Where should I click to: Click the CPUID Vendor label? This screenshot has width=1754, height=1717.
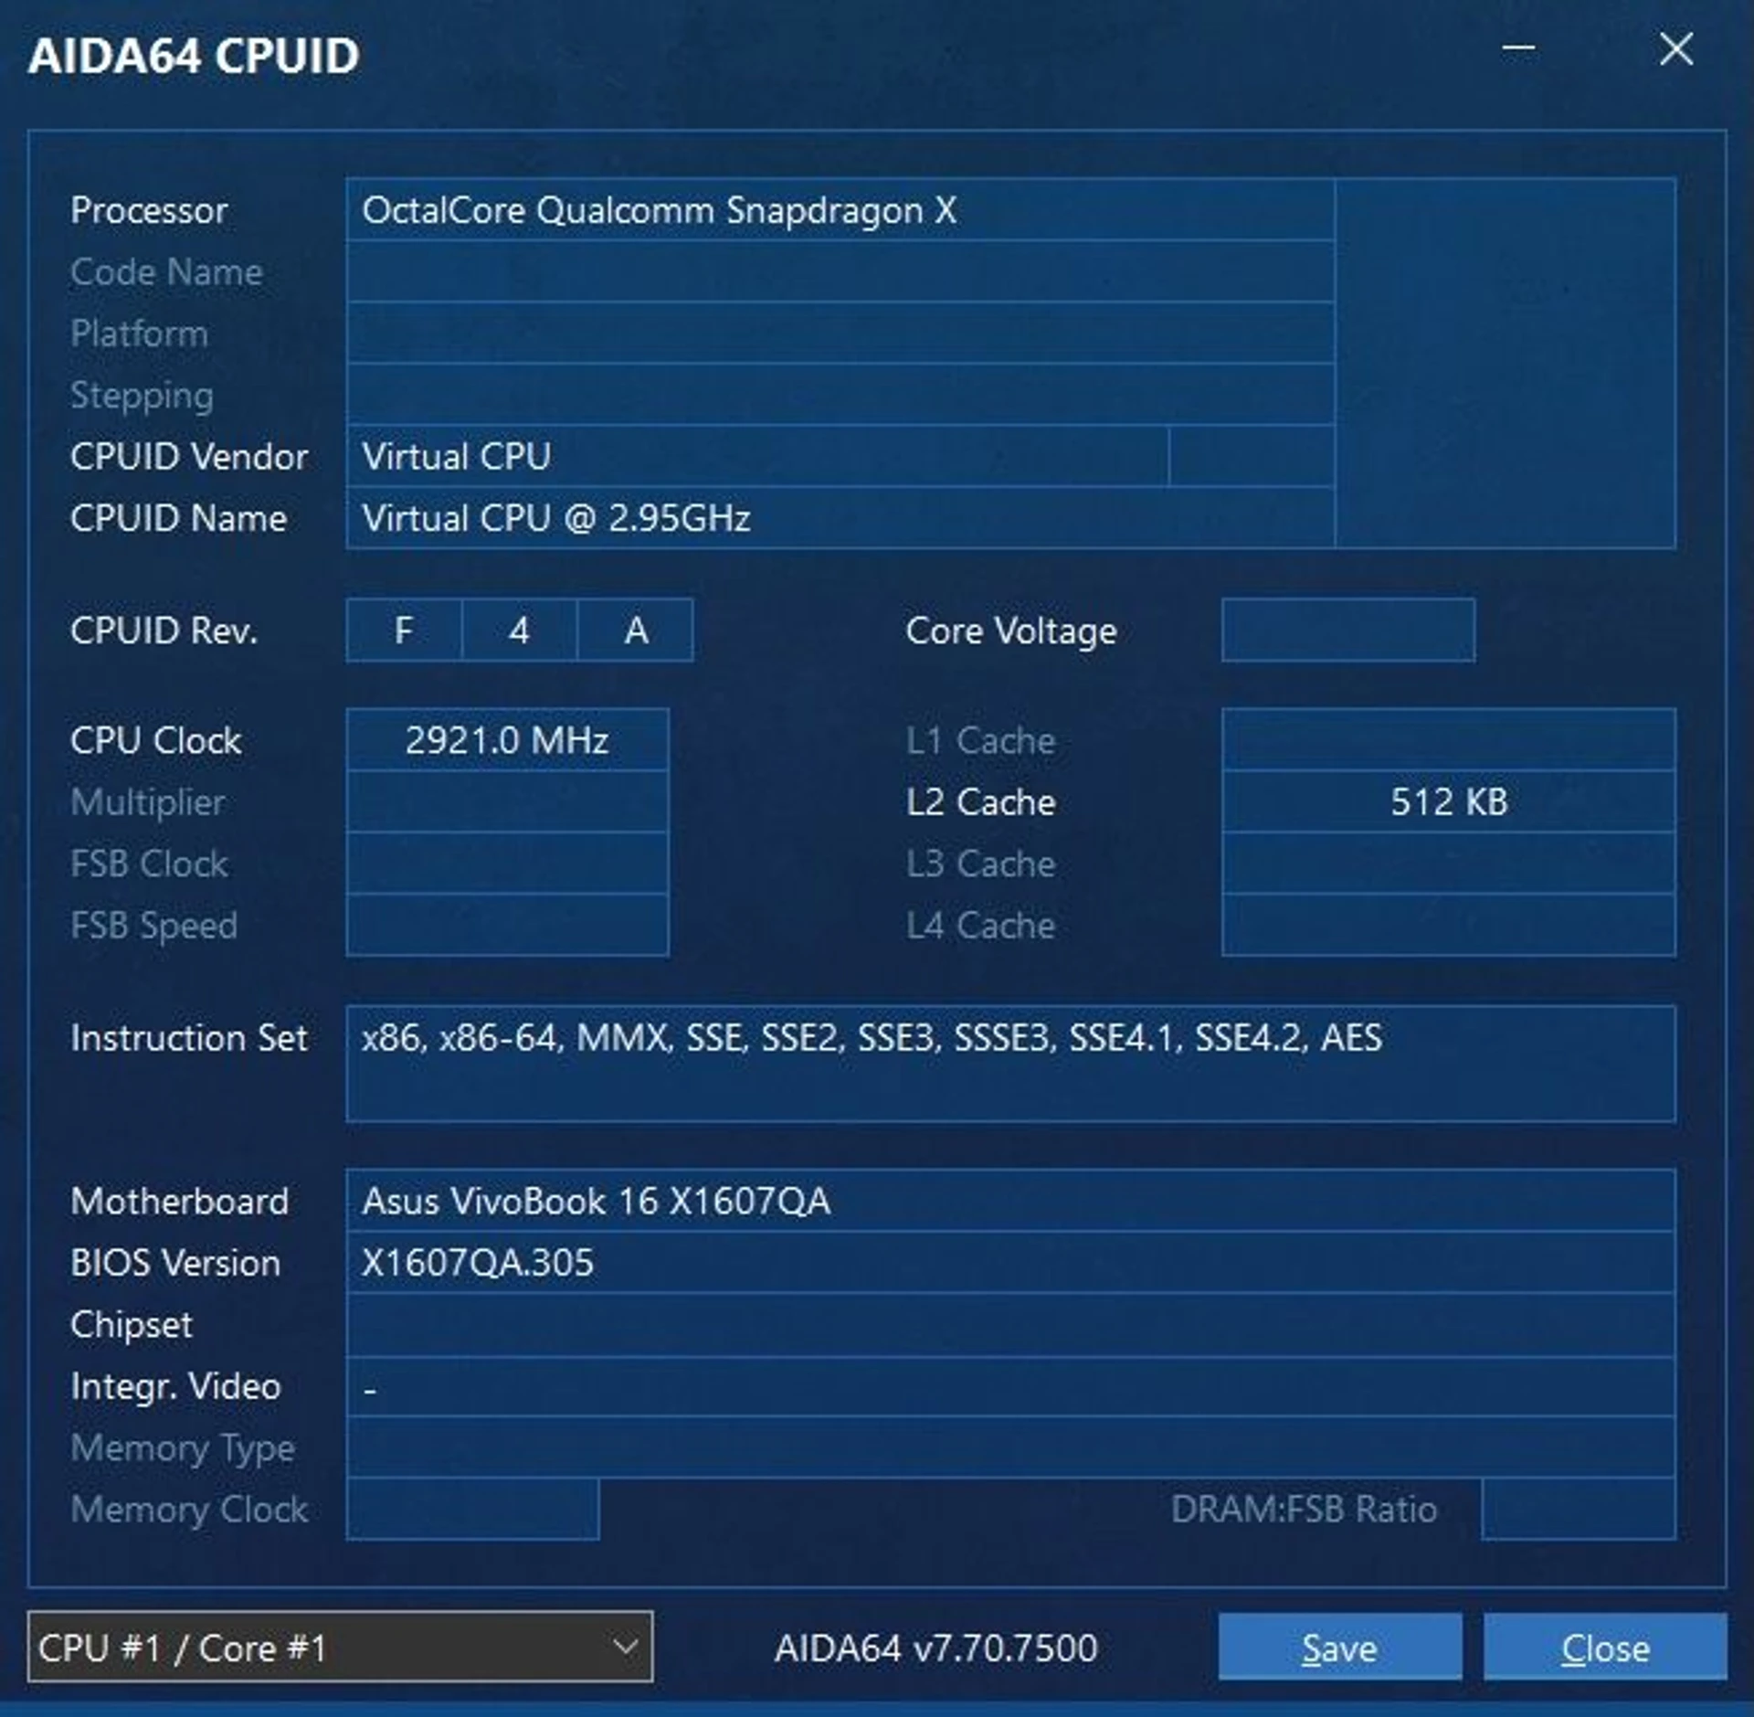(189, 456)
